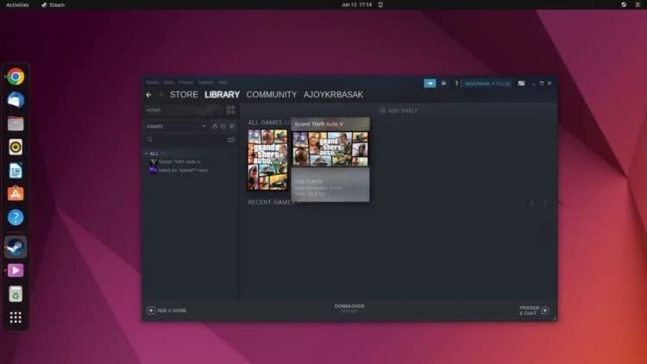The image size is (647, 364).
Task: Open the STORE tab
Action: [x=184, y=95]
